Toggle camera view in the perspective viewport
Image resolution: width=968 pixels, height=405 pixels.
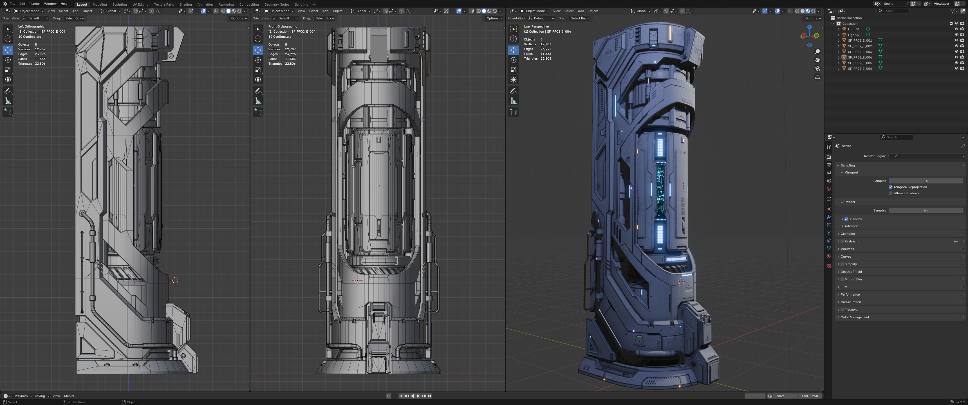click(x=817, y=68)
